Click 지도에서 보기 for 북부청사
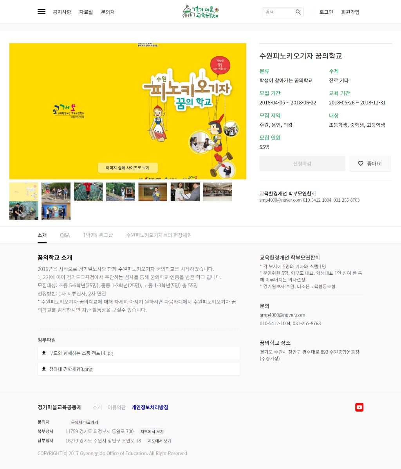 click(152, 432)
